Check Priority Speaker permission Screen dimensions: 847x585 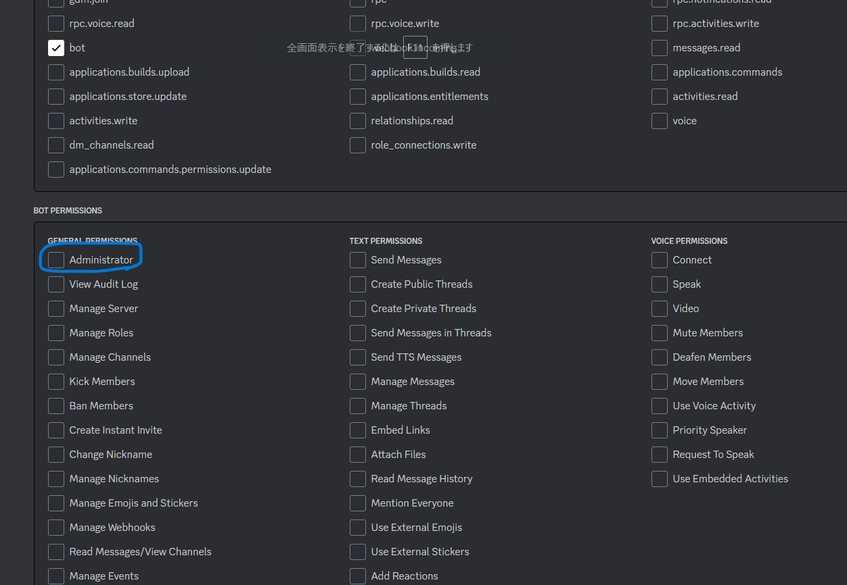coord(660,430)
